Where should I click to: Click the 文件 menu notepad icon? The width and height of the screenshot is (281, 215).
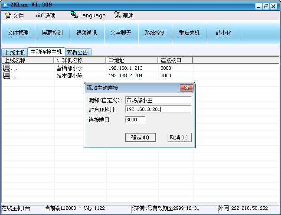click(x=8, y=16)
